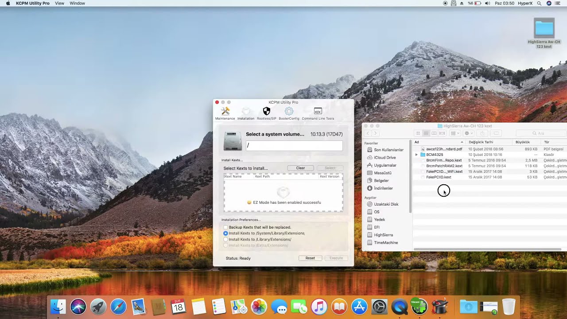Switch Finder to icon view

click(418, 133)
